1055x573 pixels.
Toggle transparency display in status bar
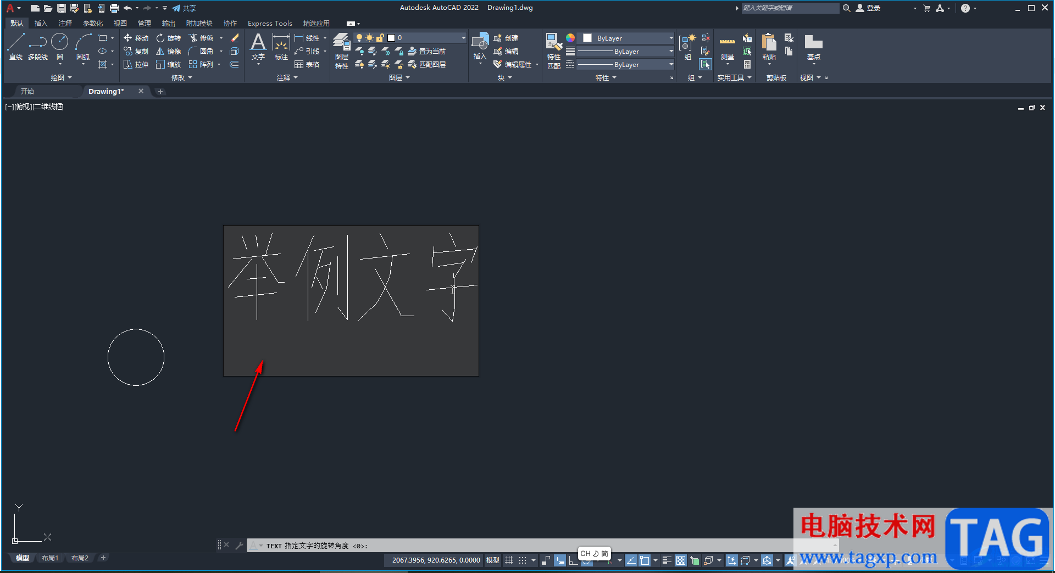tap(681, 560)
